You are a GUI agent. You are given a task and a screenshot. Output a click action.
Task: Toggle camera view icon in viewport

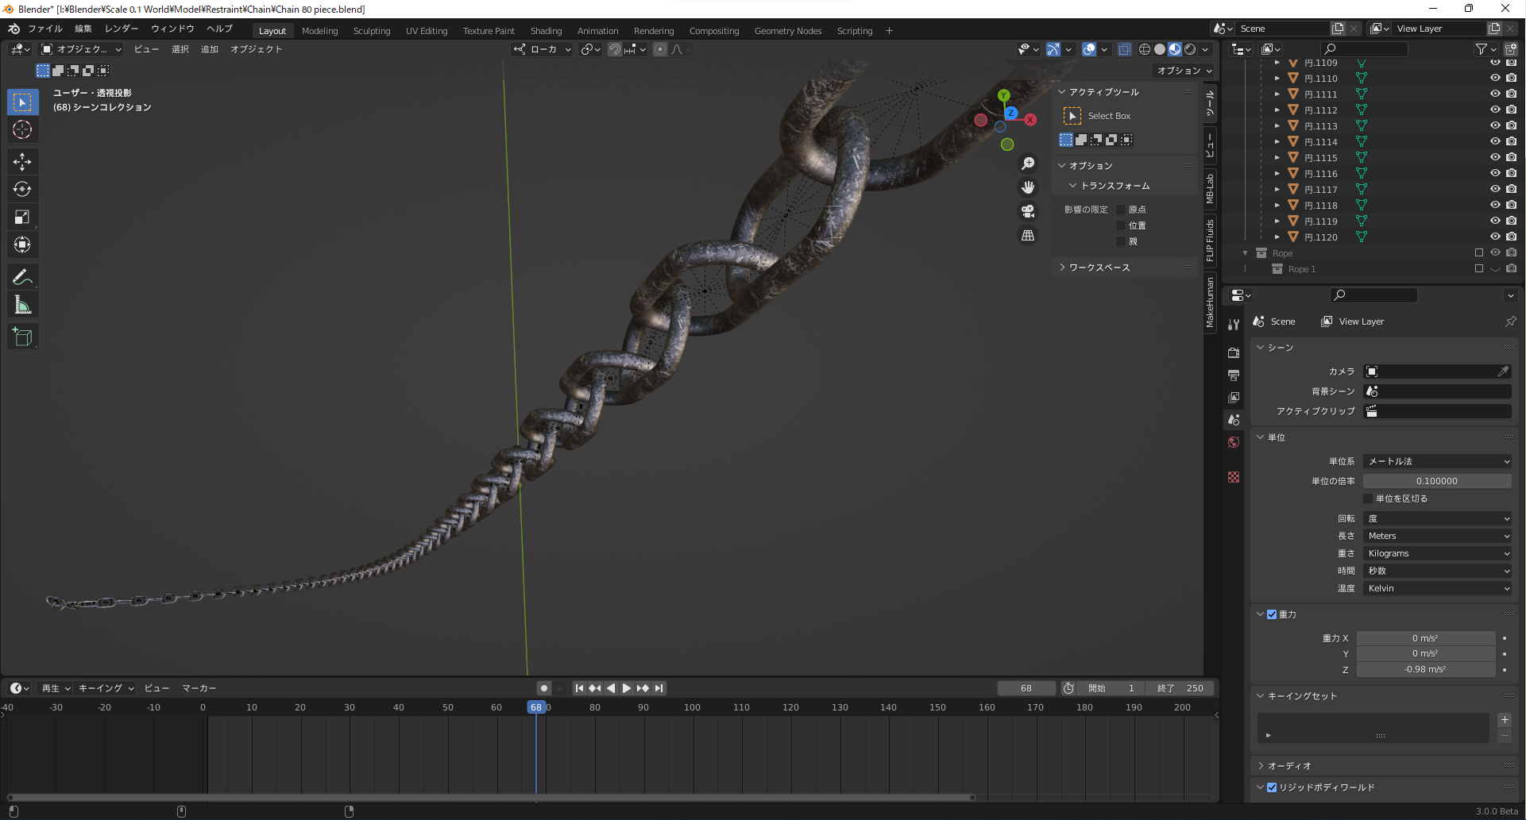(1028, 211)
